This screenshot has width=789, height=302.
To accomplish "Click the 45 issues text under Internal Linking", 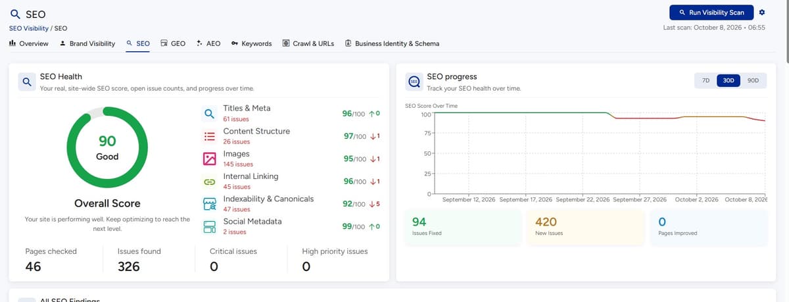I will click(237, 188).
